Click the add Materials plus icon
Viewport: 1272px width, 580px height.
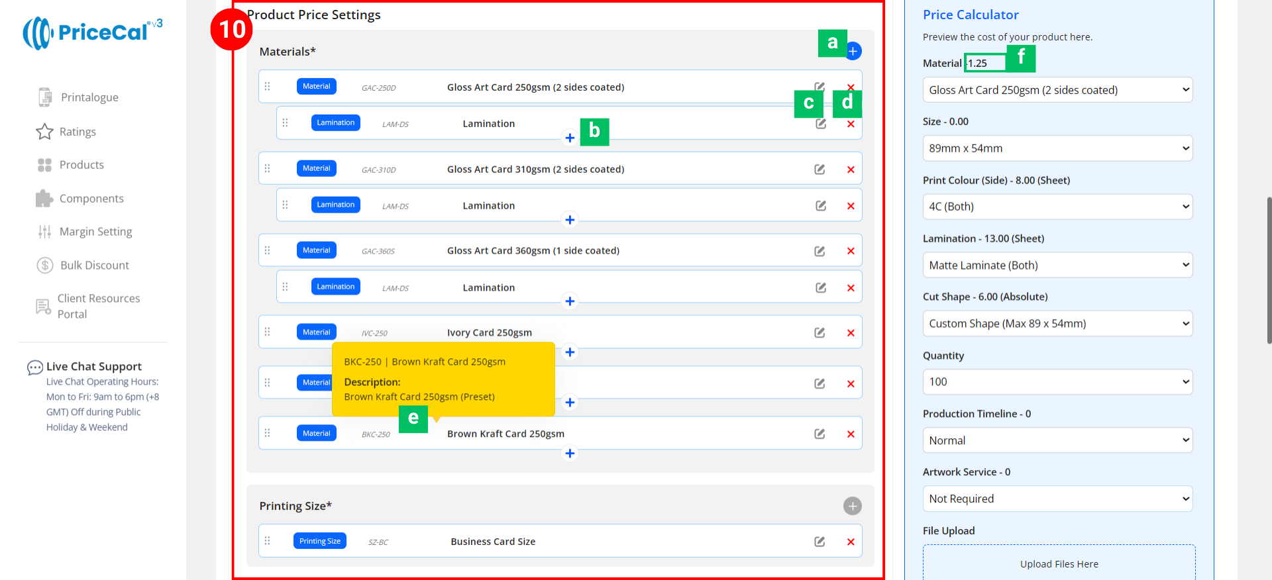click(853, 51)
